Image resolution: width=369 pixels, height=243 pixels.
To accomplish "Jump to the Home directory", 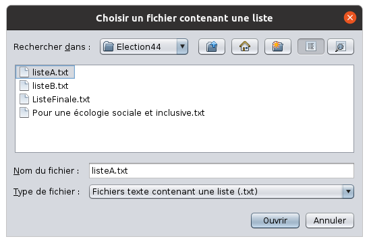I will click(x=245, y=46).
